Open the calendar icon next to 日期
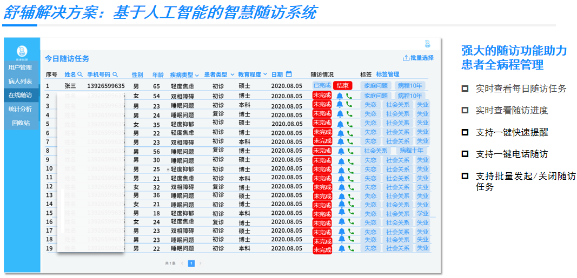577x278 pixels. [x=289, y=74]
